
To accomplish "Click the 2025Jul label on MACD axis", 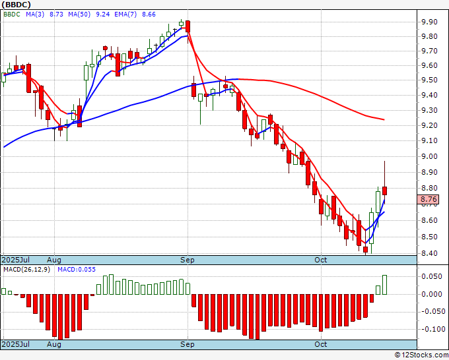I will 16,344.
